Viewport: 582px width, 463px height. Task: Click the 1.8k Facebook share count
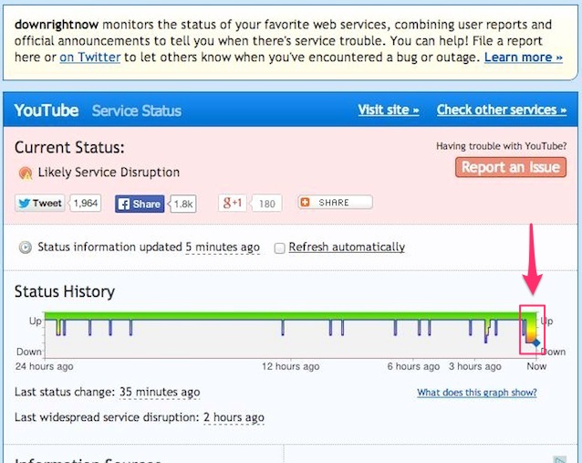pos(183,204)
